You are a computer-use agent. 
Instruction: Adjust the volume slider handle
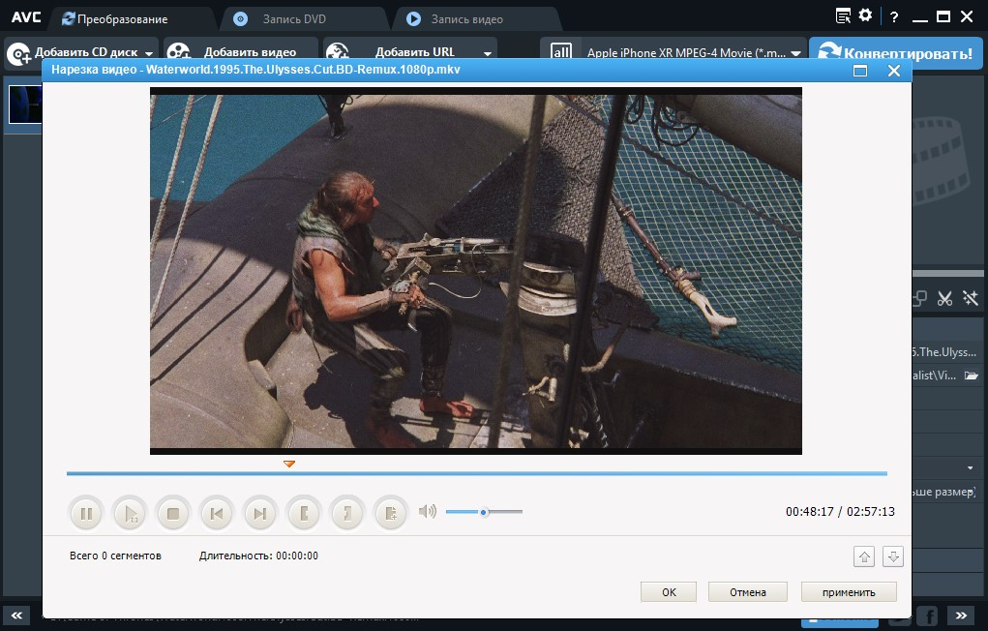click(484, 512)
